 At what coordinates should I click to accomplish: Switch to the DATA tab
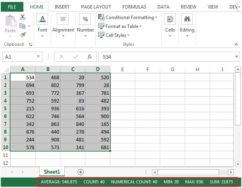[163, 7]
